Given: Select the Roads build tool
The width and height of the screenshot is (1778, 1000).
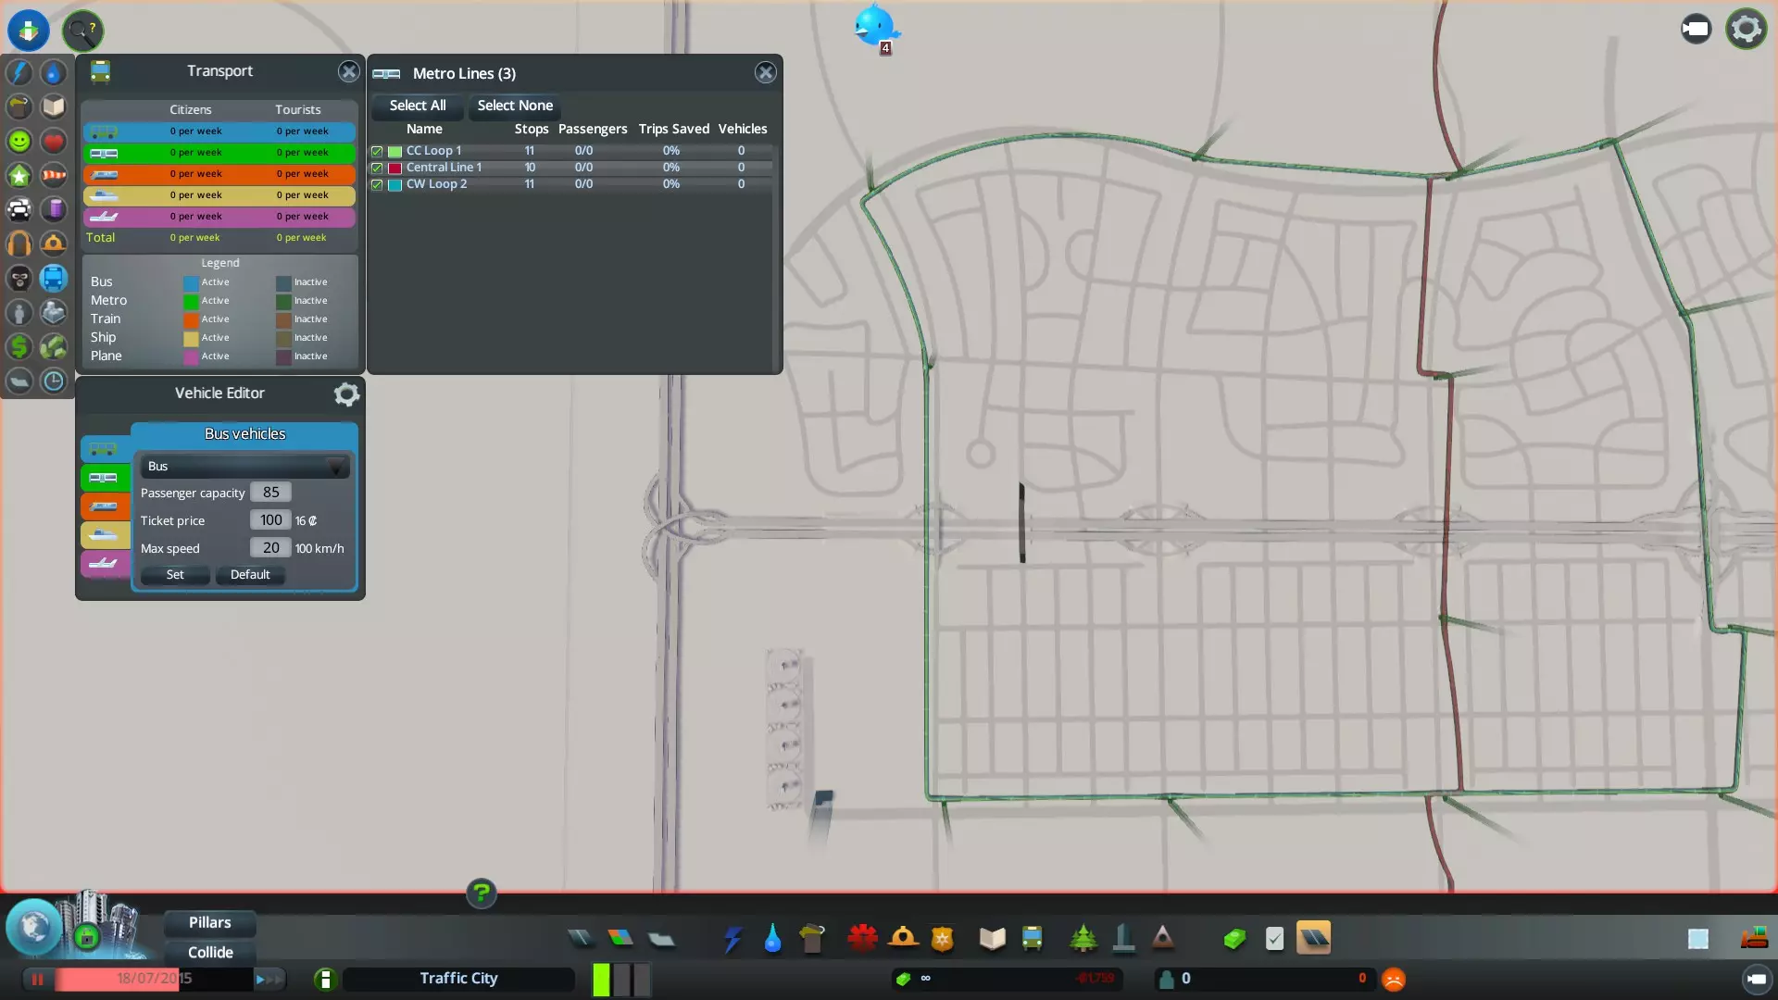Looking at the screenshot, I should coord(581,939).
